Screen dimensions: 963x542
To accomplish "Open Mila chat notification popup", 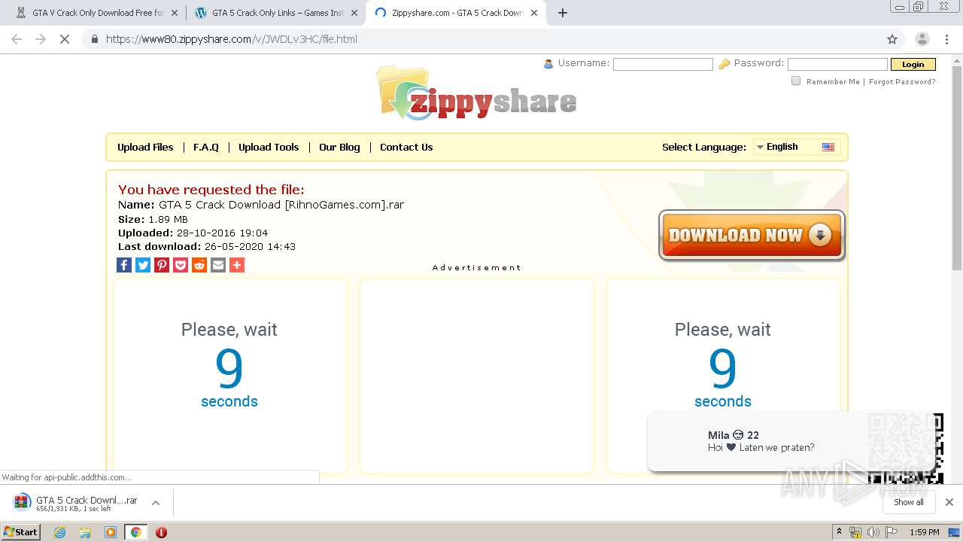I will click(790, 441).
